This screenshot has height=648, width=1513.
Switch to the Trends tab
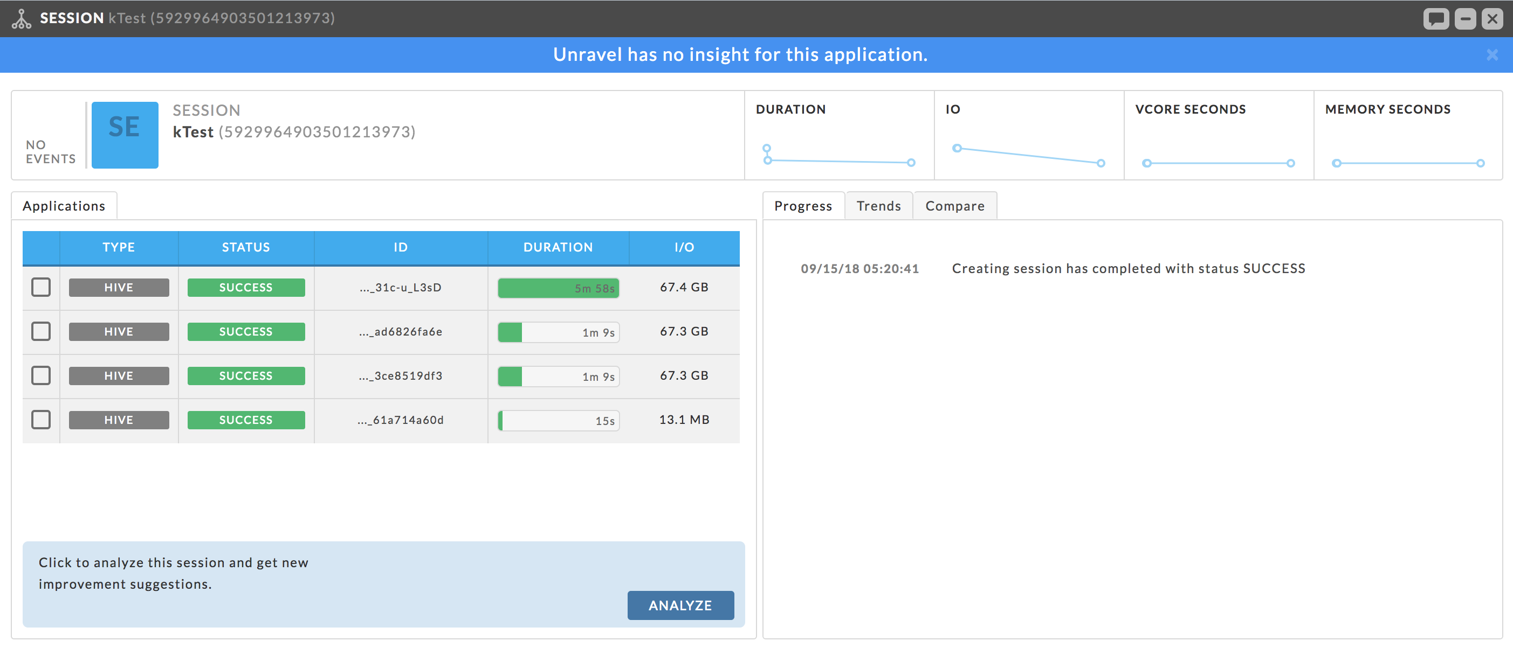click(879, 205)
